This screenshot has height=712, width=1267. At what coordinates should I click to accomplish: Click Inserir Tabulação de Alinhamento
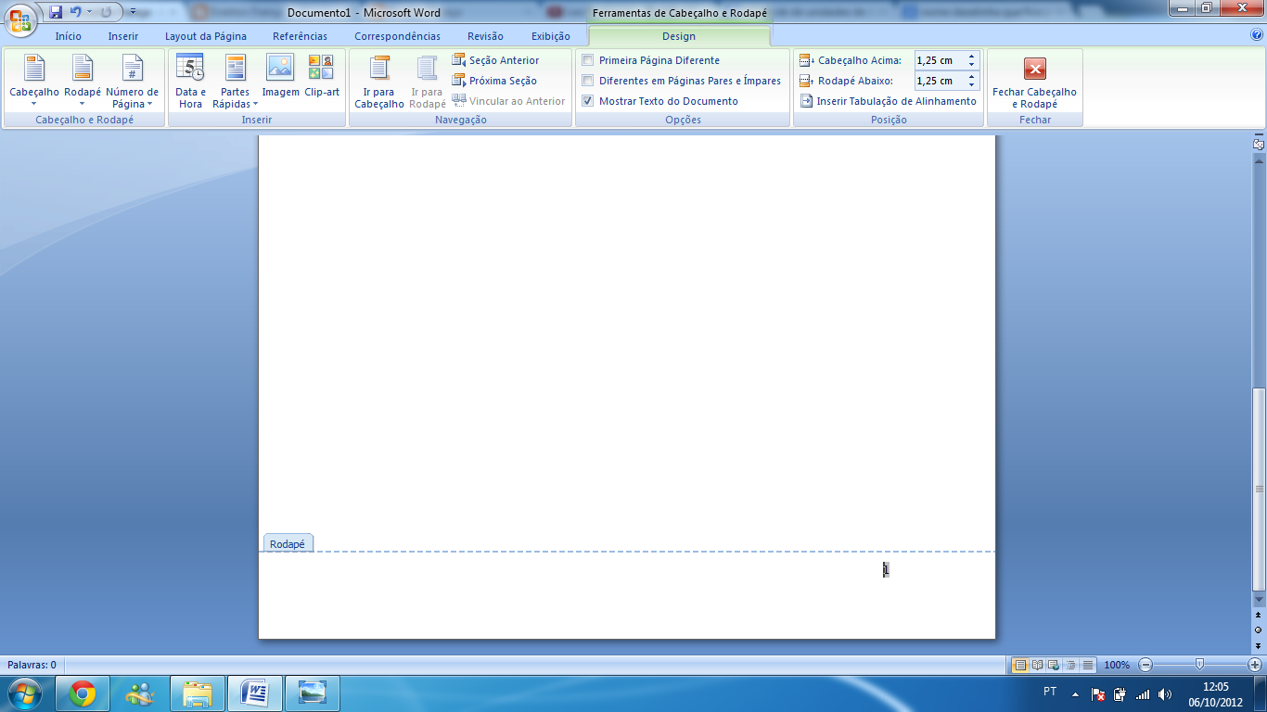889,101
